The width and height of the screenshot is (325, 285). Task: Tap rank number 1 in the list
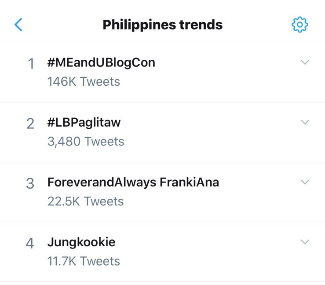coord(31,65)
